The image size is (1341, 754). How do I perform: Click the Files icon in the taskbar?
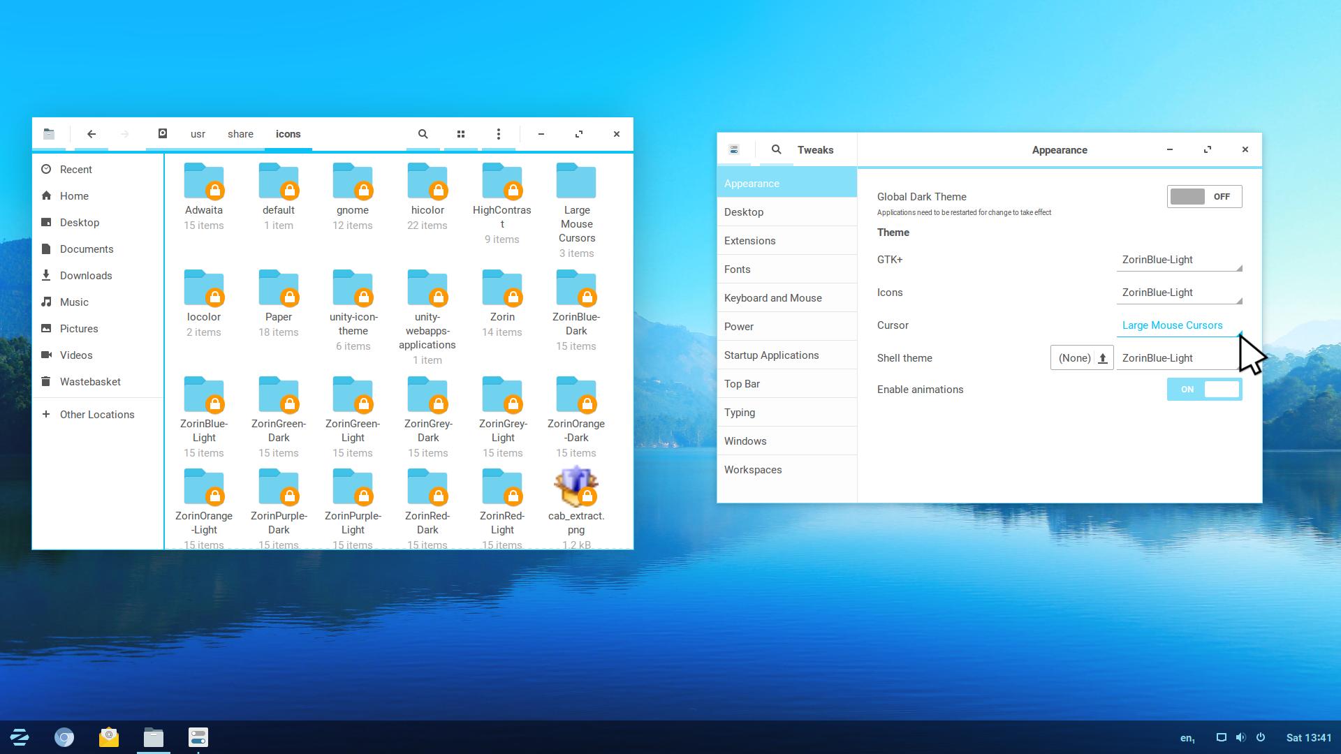pyautogui.click(x=154, y=737)
